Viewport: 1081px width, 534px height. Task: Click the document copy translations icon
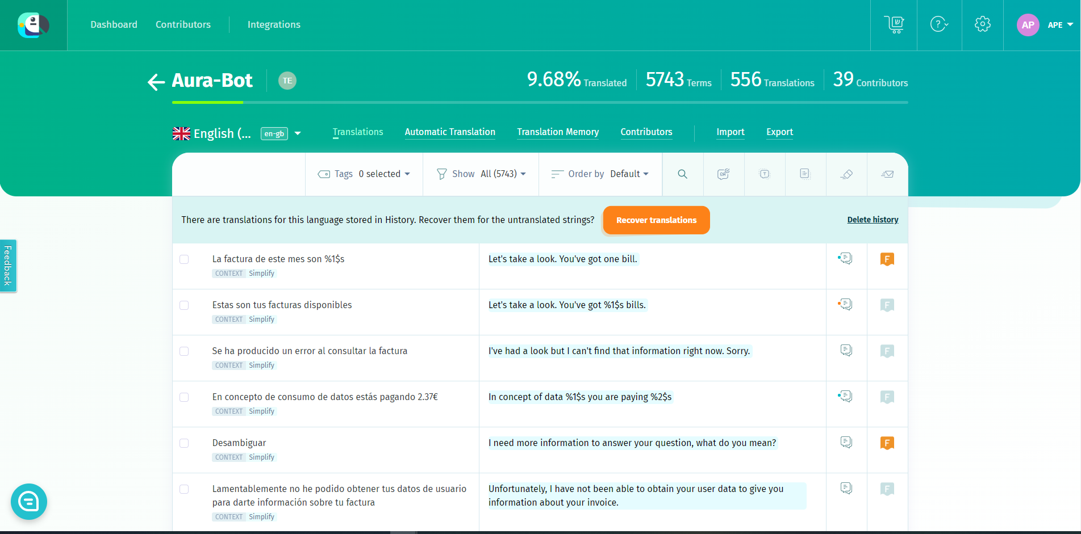point(805,174)
